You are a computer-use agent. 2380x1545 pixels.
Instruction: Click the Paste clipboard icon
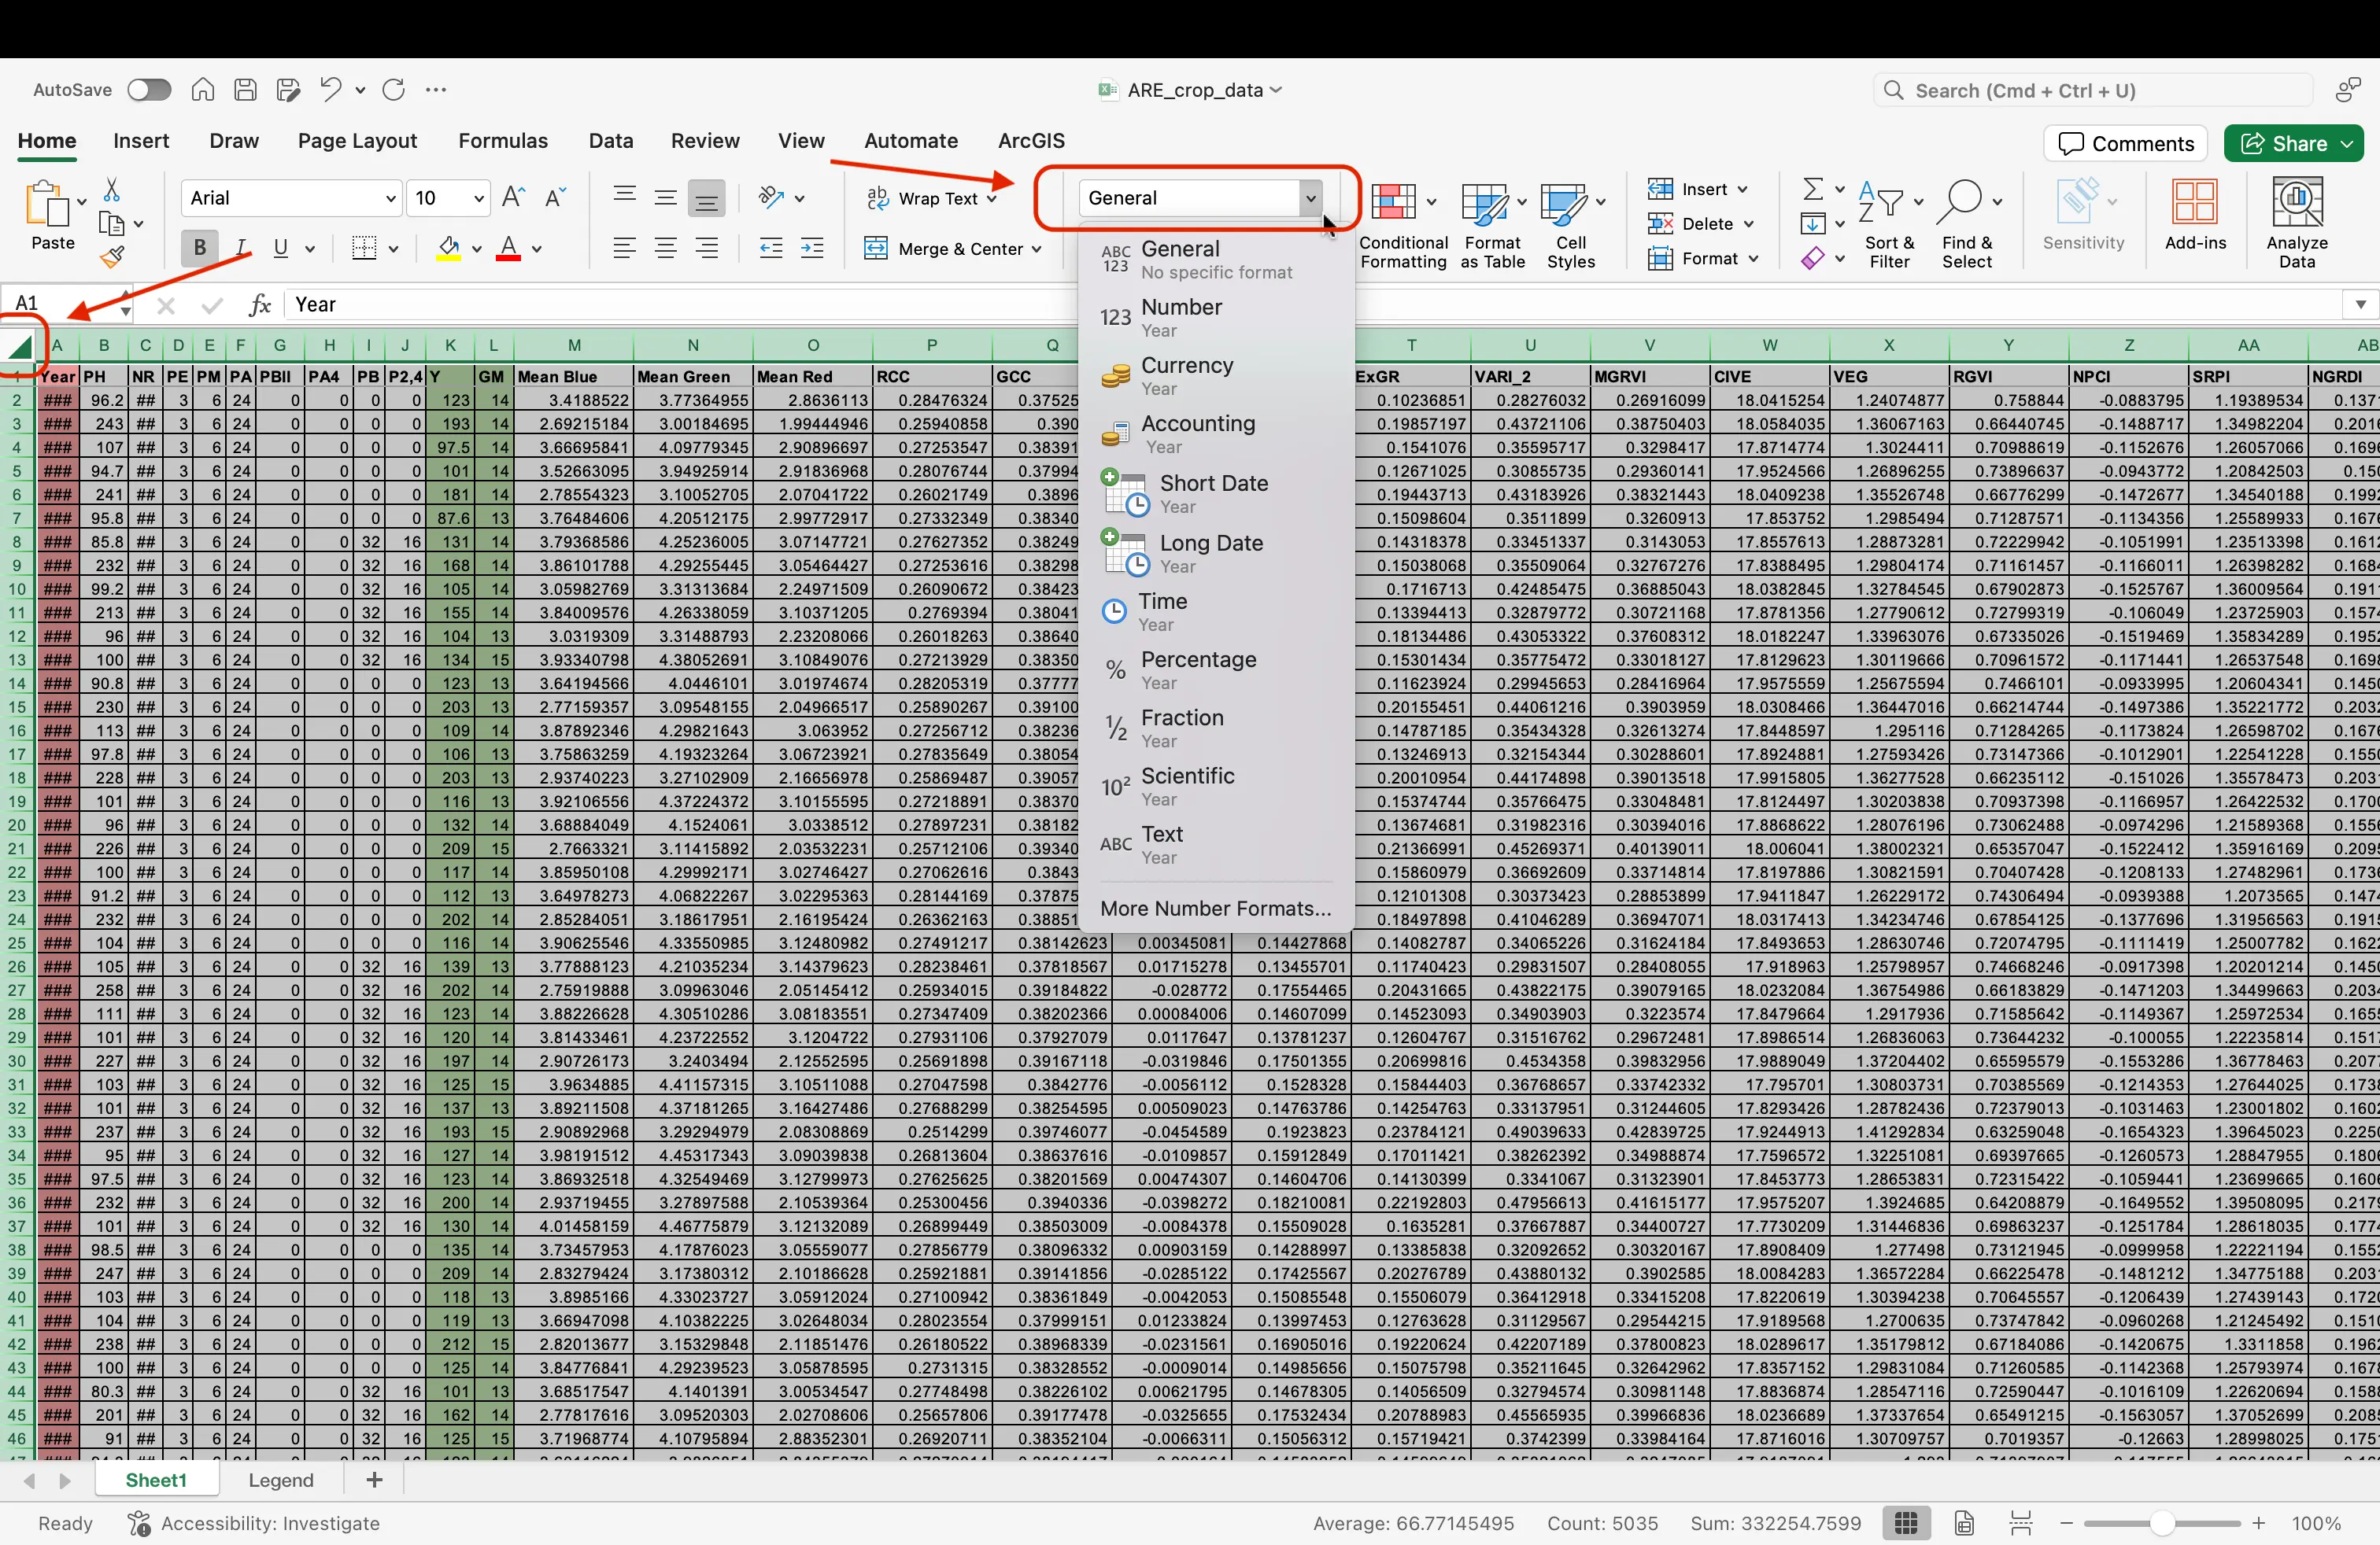pyautogui.click(x=47, y=203)
